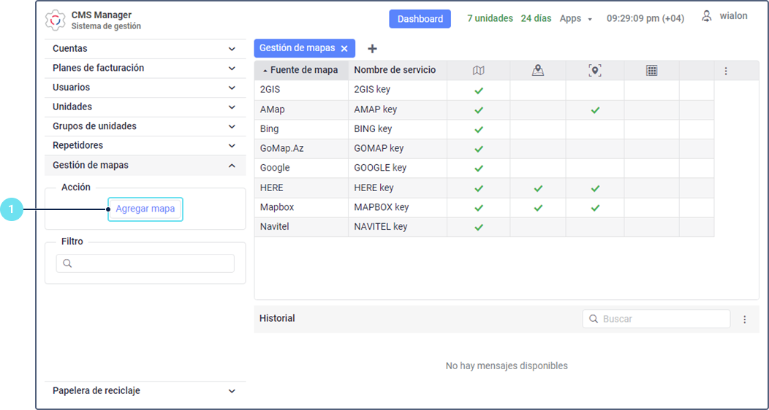
Task: Expand the Cuentas section
Action: coord(145,49)
